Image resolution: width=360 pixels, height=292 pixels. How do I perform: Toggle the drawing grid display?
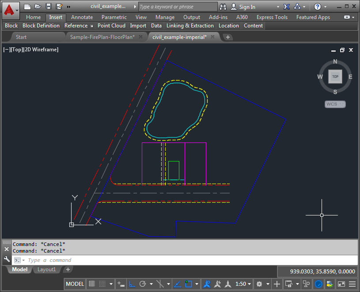pos(92,284)
